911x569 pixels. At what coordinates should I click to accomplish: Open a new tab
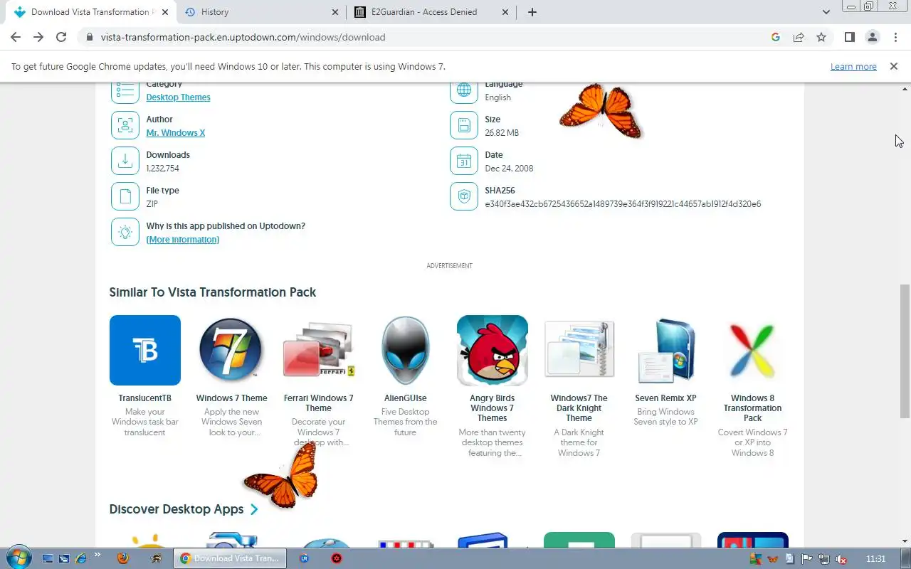pos(532,12)
